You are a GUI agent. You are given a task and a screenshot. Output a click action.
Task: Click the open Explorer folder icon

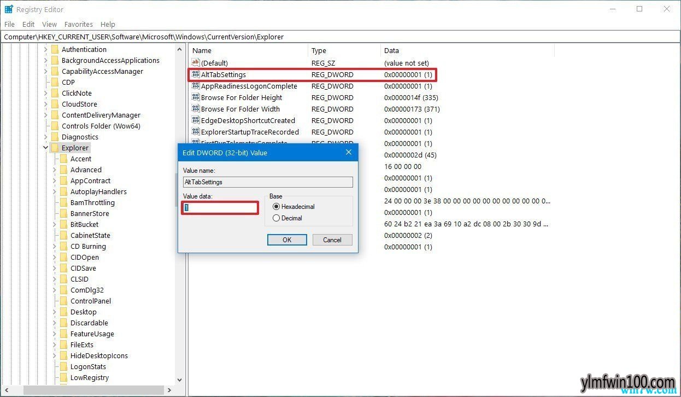pyautogui.click(x=55, y=148)
